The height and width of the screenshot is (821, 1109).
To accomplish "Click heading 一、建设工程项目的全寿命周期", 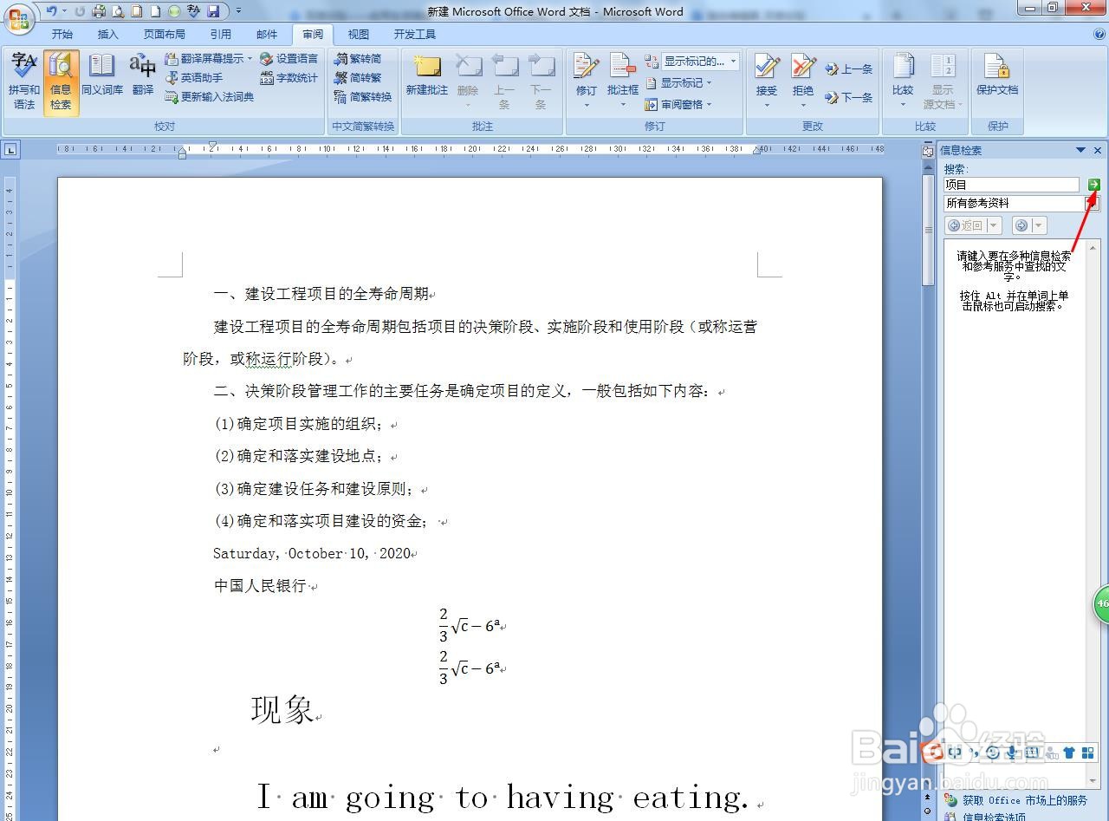I will [x=321, y=294].
